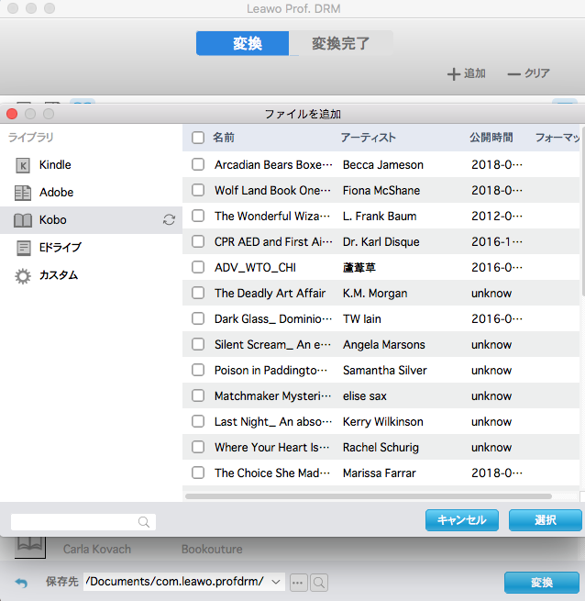Check the CPR AED and First Ai… row
The image size is (585, 601).
pyautogui.click(x=198, y=242)
